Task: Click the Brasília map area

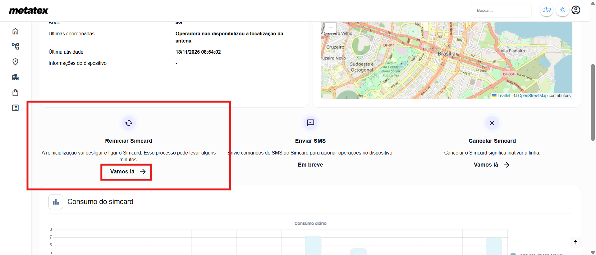Action: pos(447,54)
